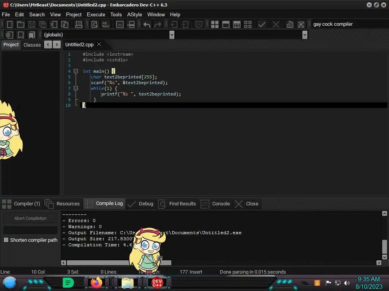Viewport: 389px width, 291px height.
Task: Click the Stop Execution X icon
Action: click(x=276, y=25)
